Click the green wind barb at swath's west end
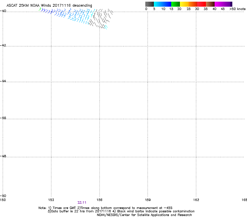 40,9
